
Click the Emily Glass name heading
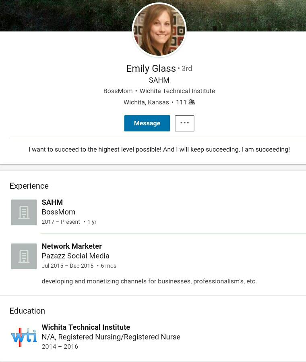click(151, 69)
